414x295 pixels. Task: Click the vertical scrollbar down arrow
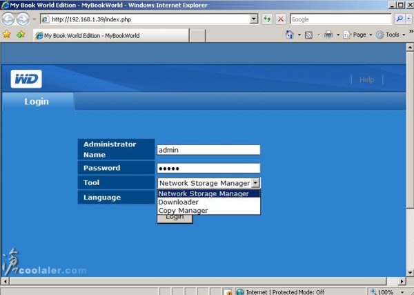point(410,272)
